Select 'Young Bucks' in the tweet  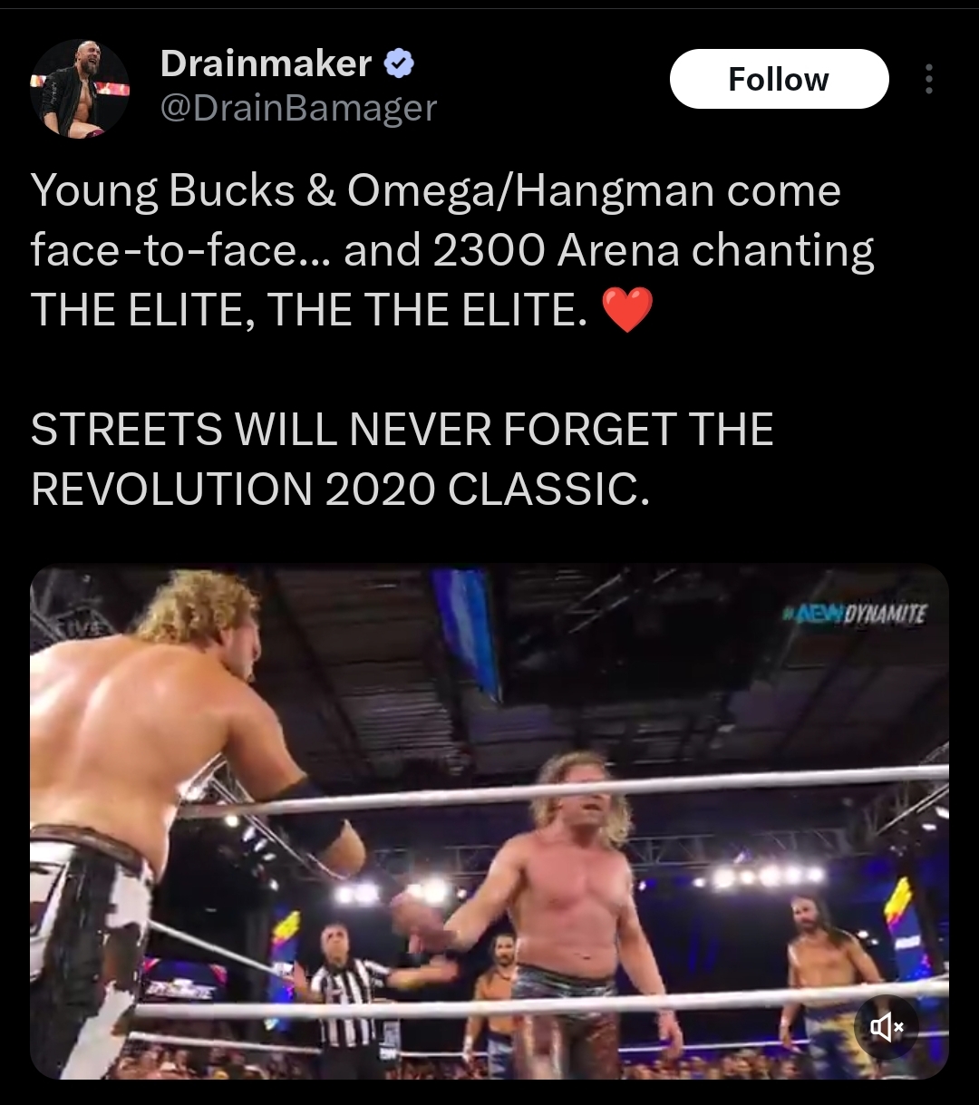(x=163, y=191)
